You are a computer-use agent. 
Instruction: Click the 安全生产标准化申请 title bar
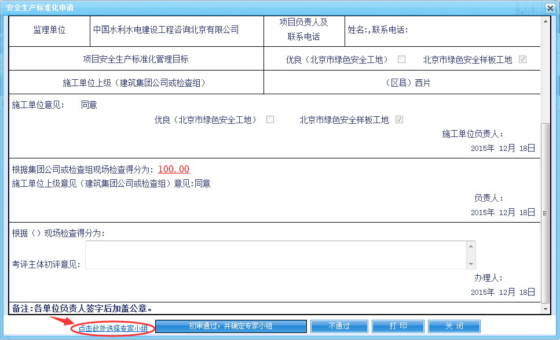tap(232, 8)
